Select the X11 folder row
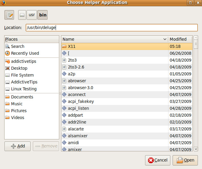202x169 pixels. click(127, 46)
